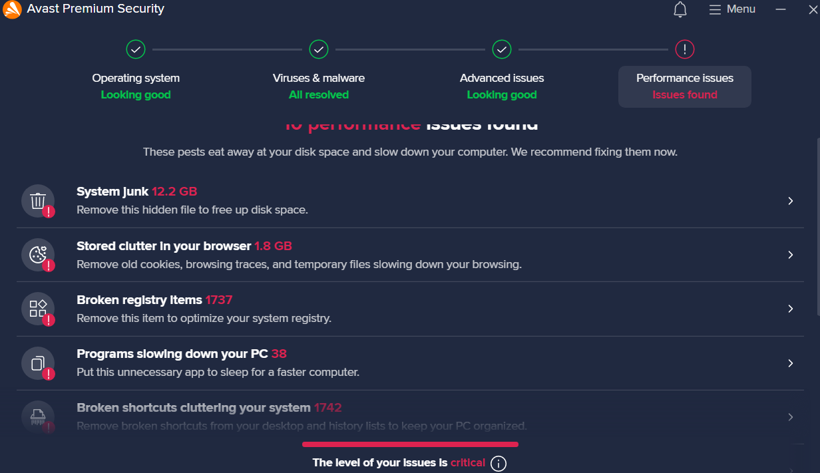Expand the Programs slowing down PC chevron

click(x=791, y=363)
